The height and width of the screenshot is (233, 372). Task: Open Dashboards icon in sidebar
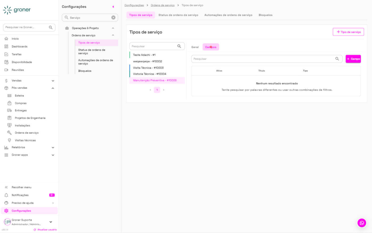click(6, 46)
